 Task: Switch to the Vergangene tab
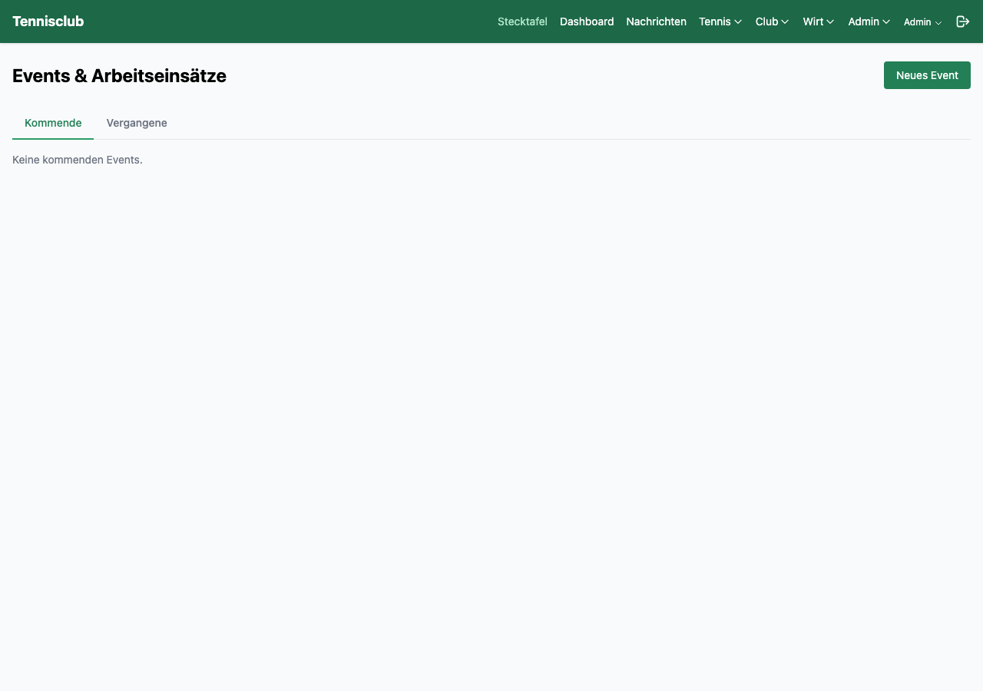(137, 123)
